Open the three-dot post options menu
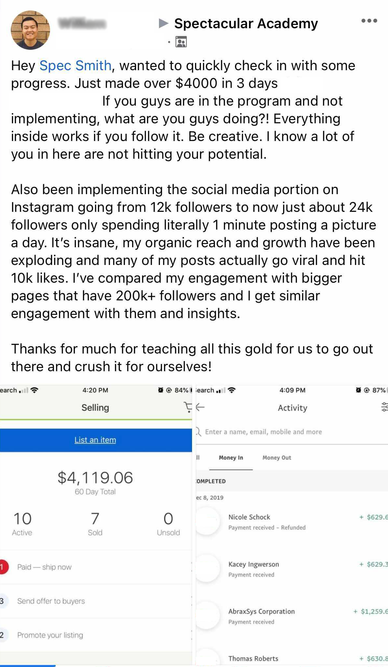The width and height of the screenshot is (388, 667). [369, 21]
